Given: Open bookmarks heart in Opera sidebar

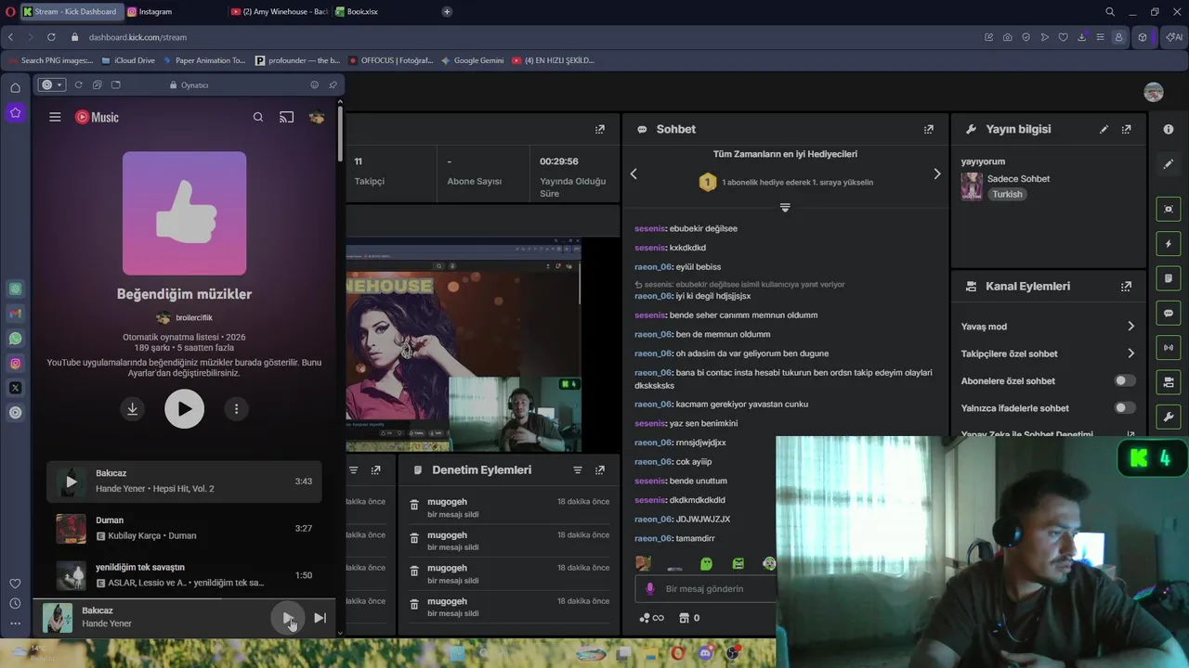Looking at the screenshot, I should click(x=15, y=584).
